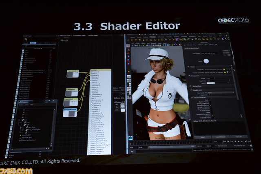Screen dimensions: 261x174
Task: Create a polygon torus from the shelf
Action: (151, 40)
